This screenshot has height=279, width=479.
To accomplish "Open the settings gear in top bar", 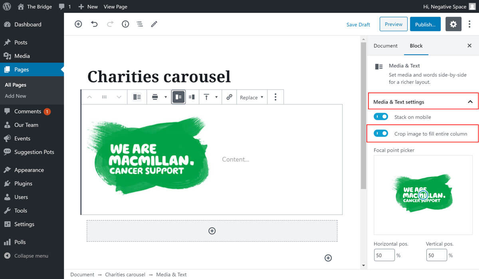I will (x=453, y=24).
